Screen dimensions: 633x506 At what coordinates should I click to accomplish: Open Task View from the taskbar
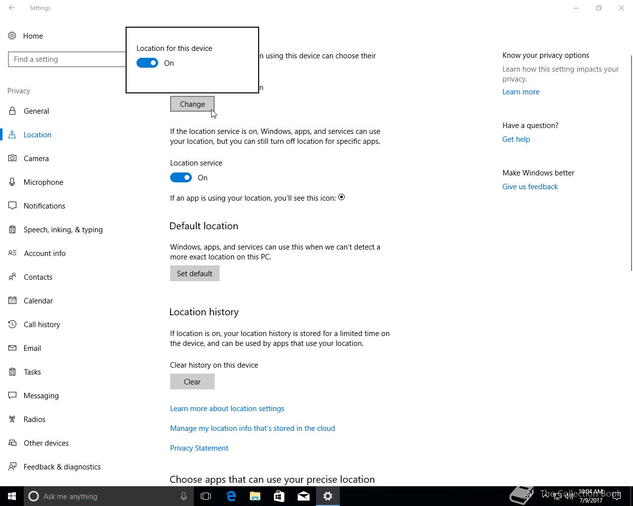click(206, 496)
